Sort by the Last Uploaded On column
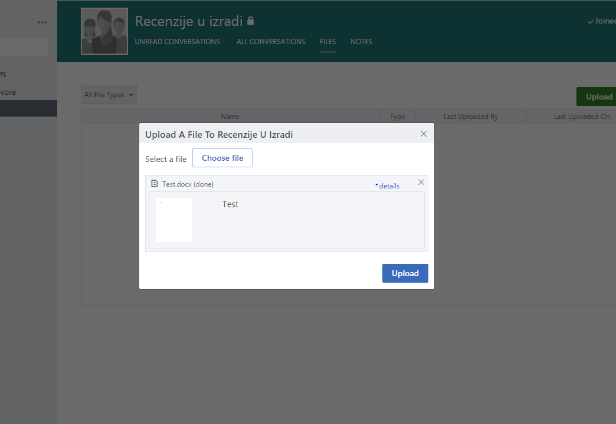 581,117
